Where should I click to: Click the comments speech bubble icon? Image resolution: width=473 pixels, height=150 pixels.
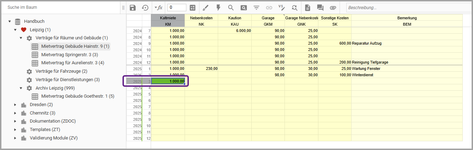[320, 7]
